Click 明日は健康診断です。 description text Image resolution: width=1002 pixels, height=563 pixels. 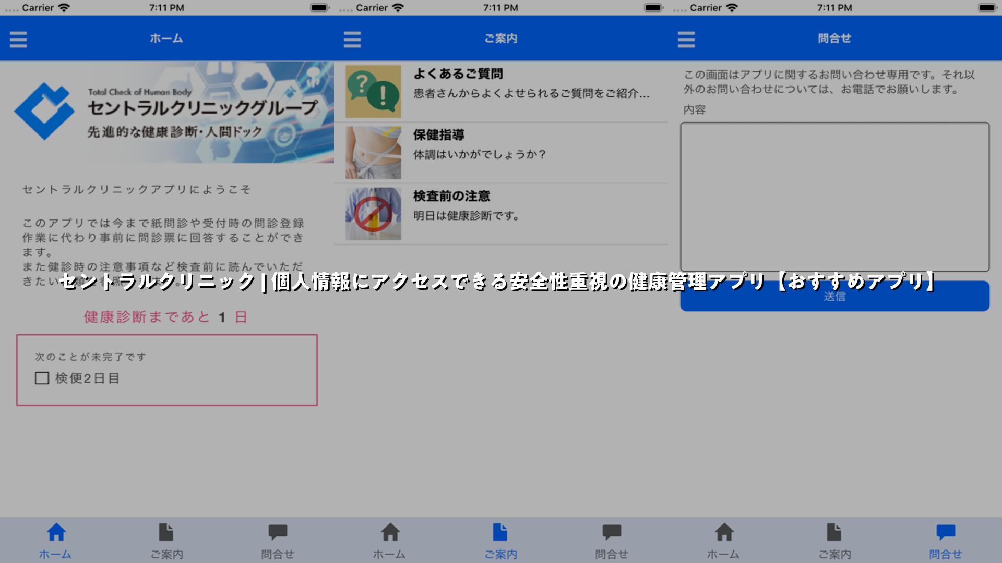pos(467,215)
